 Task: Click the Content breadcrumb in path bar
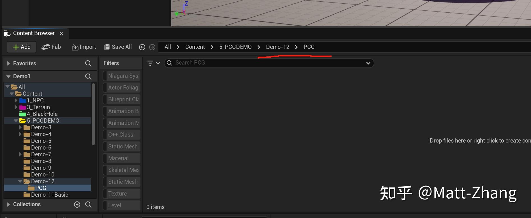[x=195, y=47]
